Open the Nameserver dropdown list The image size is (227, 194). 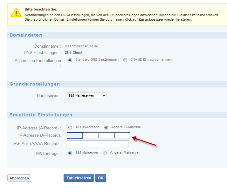pyautogui.click(x=86, y=95)
